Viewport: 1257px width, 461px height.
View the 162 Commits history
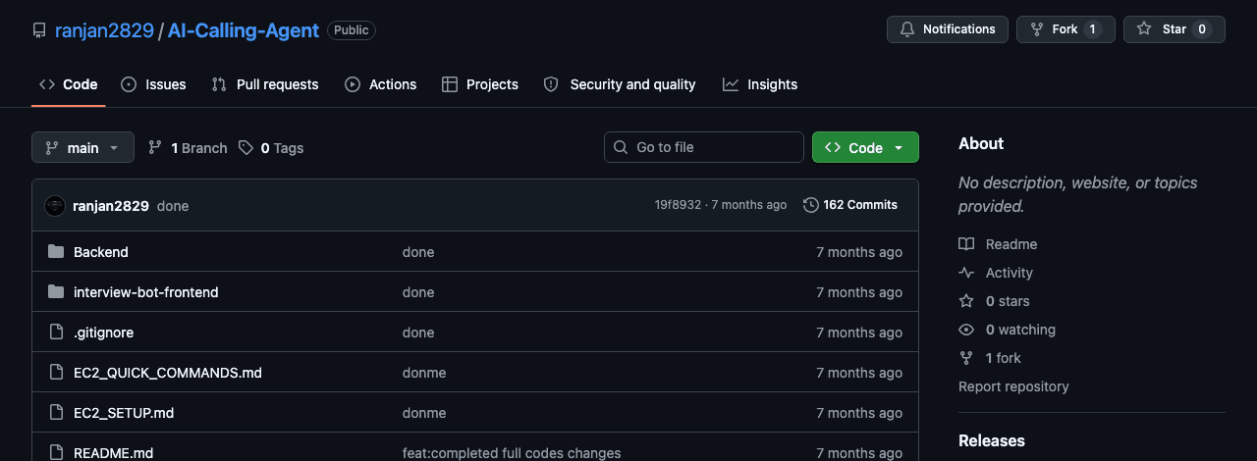[850, 205]
